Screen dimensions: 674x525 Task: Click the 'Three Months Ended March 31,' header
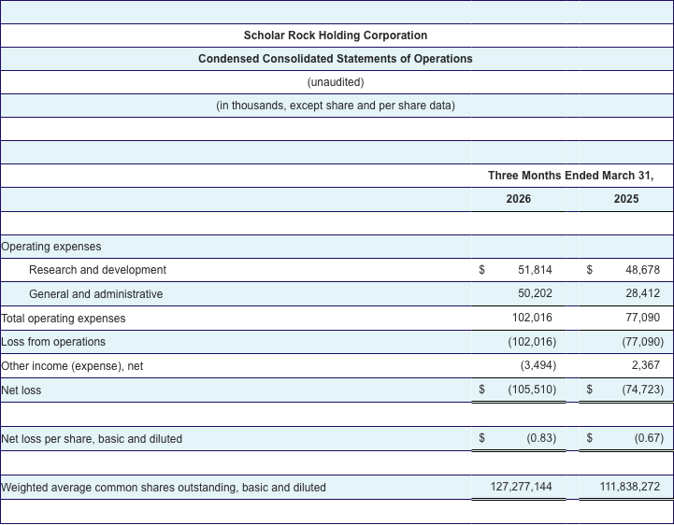coord(570,176)
